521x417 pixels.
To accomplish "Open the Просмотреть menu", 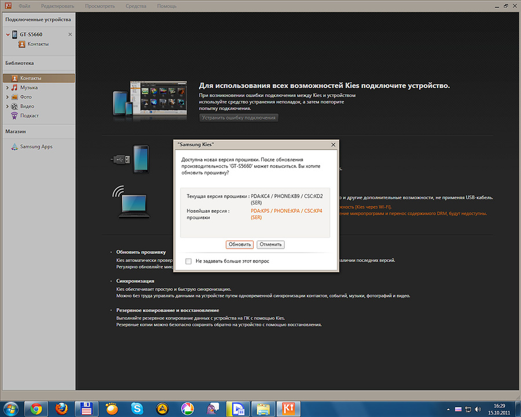I will (100, 6).
